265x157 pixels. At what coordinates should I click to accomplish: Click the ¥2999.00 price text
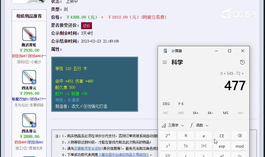29,93
